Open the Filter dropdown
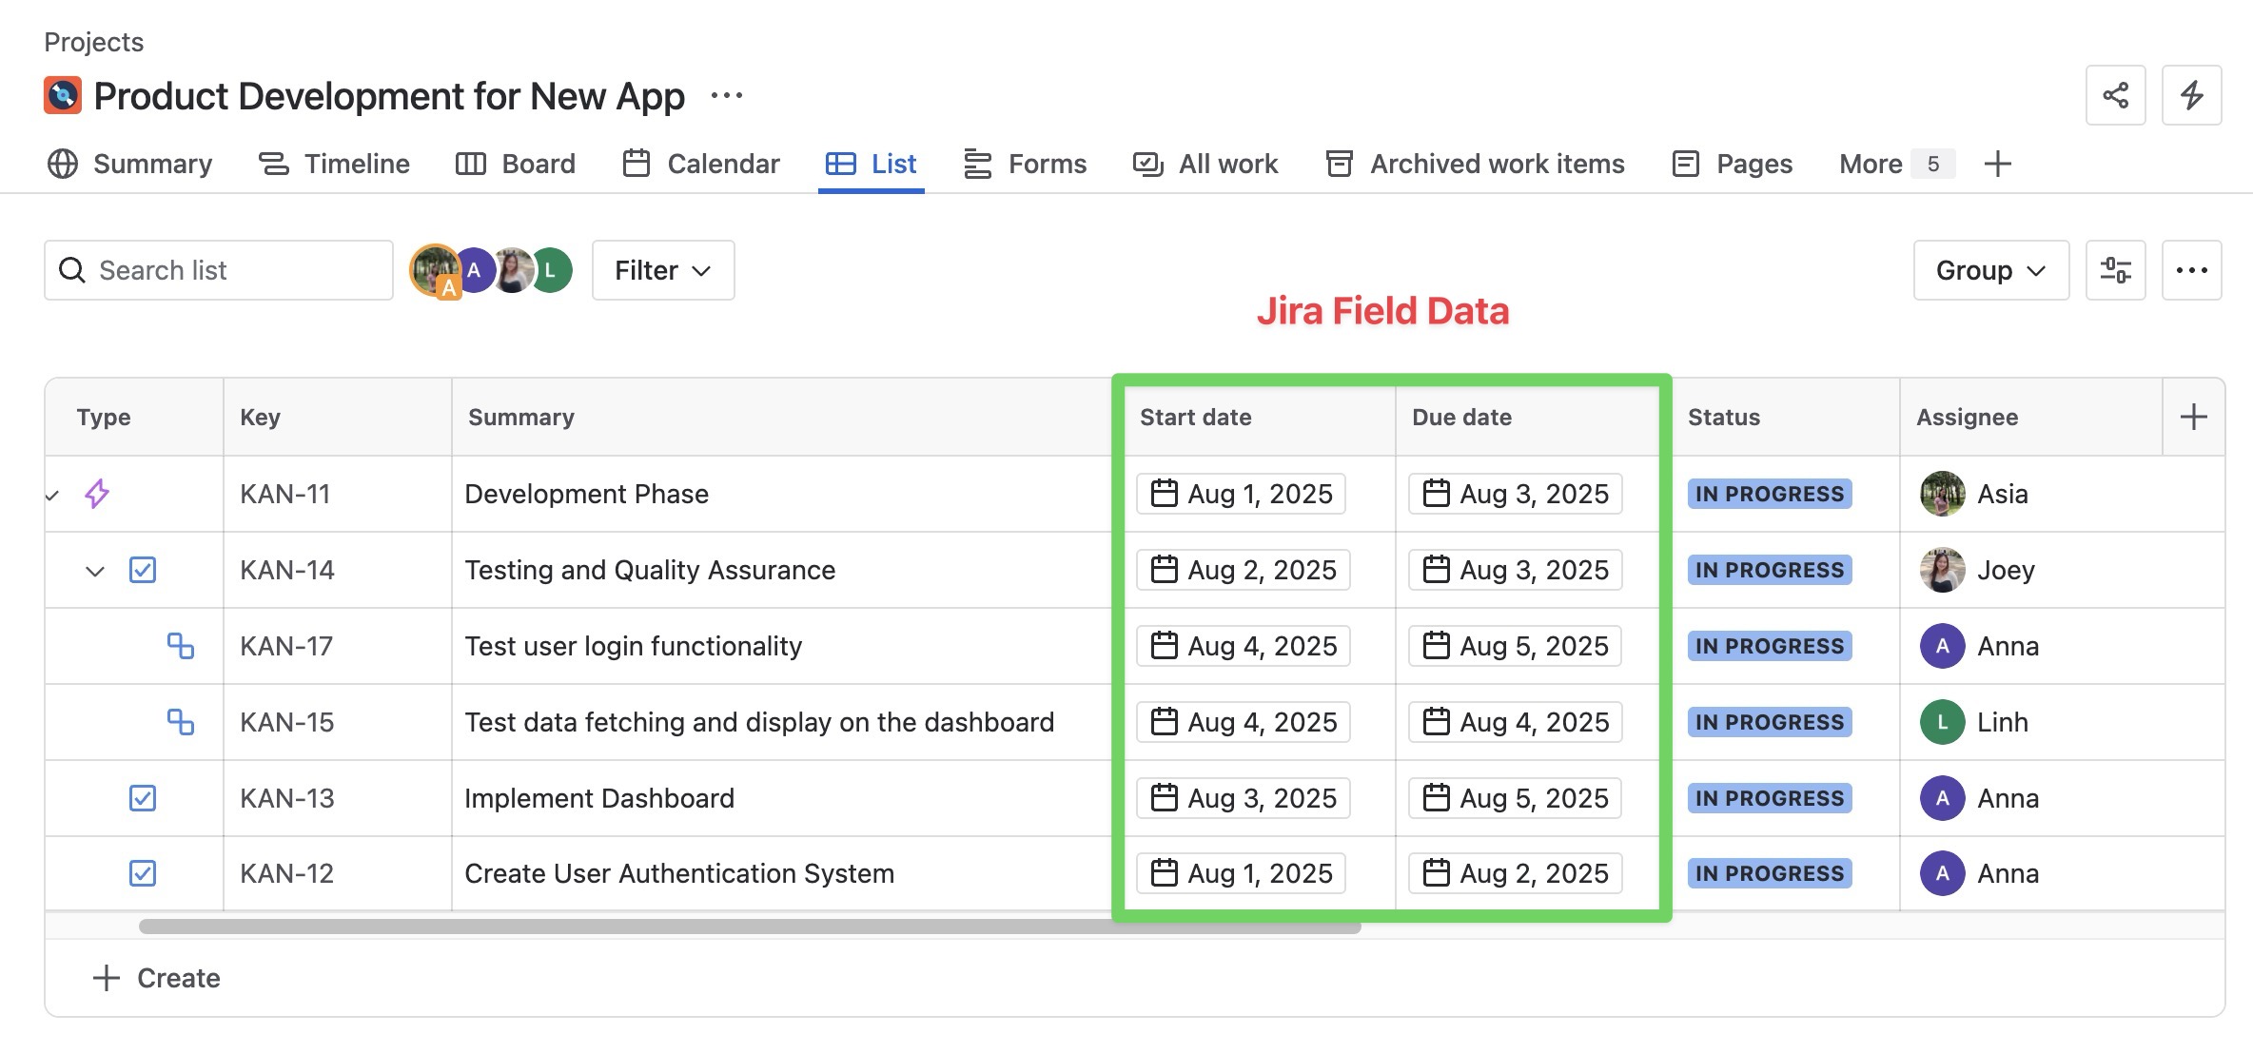 [662, 270]
